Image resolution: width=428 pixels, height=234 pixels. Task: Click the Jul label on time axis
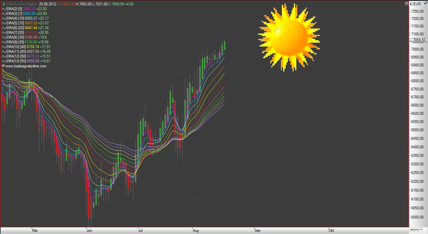click(x=140, y=231)
